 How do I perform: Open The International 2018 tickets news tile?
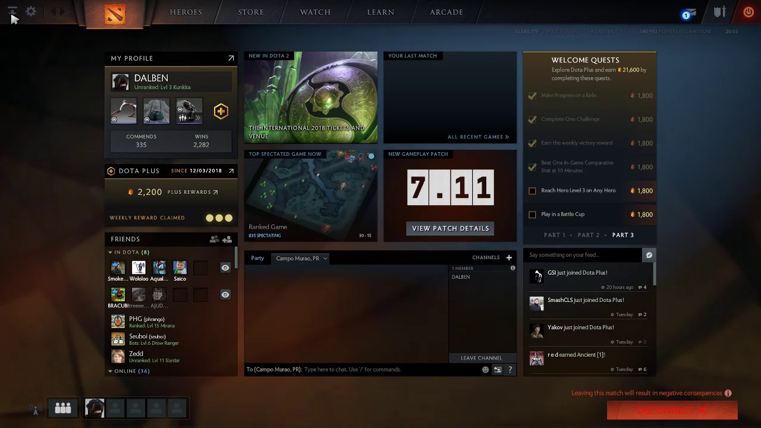click(x=310, y=97)
